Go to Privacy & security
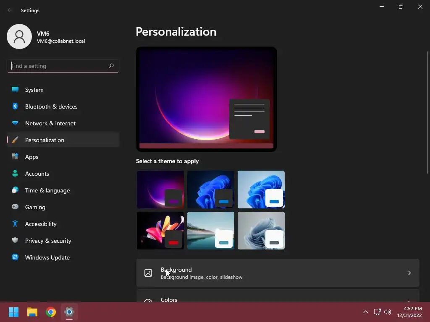Image resolution: width=430 pixels, height=322 pixels. (63, 241)
